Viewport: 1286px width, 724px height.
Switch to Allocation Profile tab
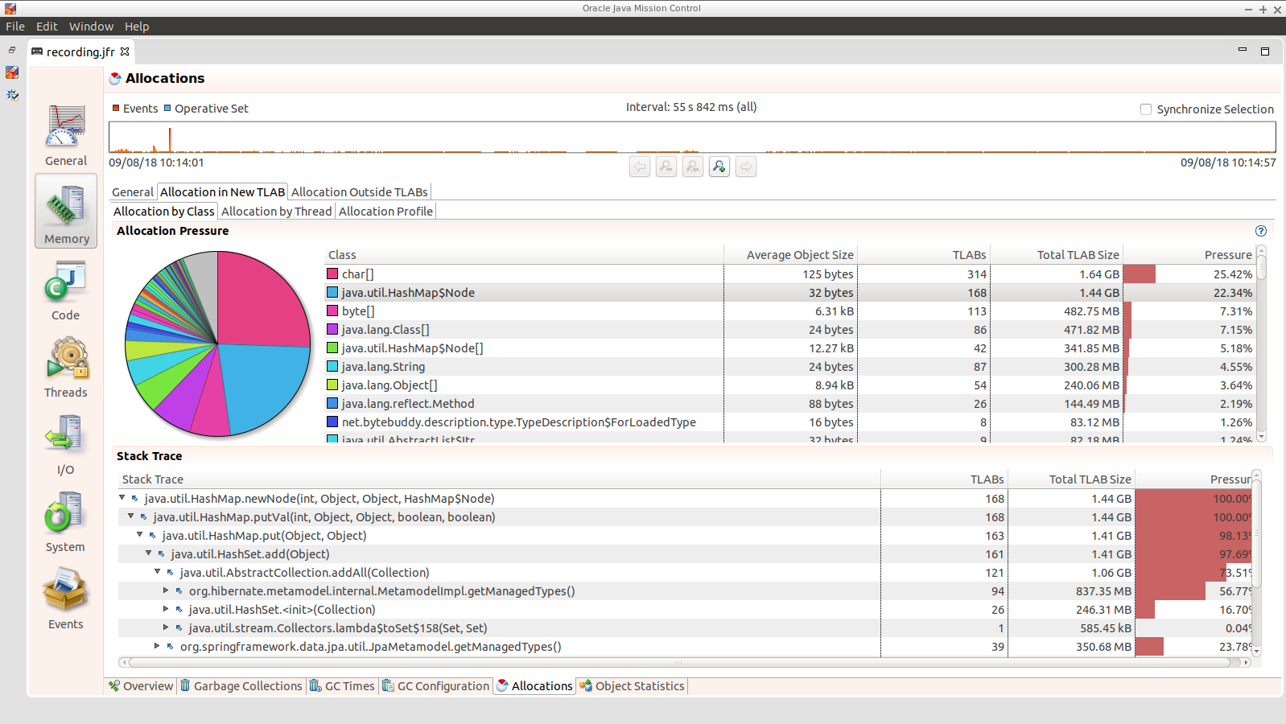tap(386, 212)
